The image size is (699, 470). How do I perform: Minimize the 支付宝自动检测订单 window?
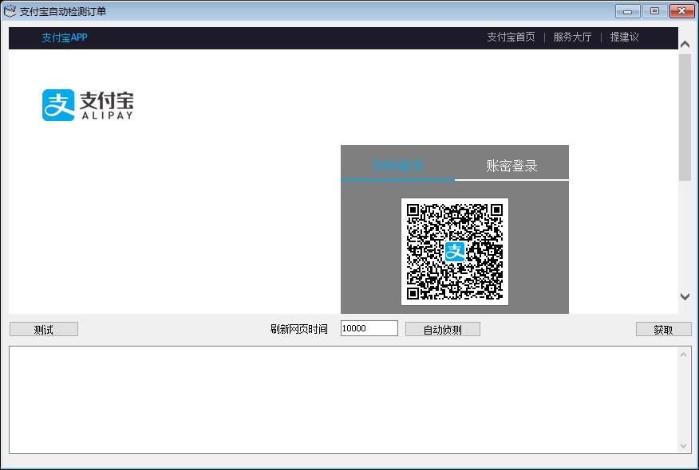coord(628,11)
